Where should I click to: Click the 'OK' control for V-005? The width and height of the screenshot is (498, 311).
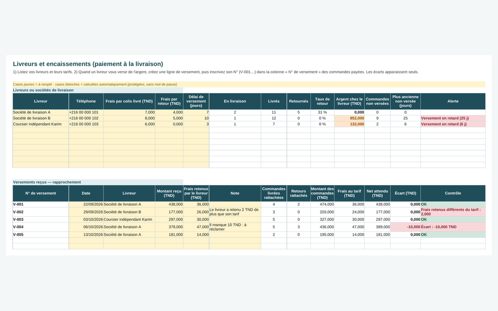click(x=453, y=235)
